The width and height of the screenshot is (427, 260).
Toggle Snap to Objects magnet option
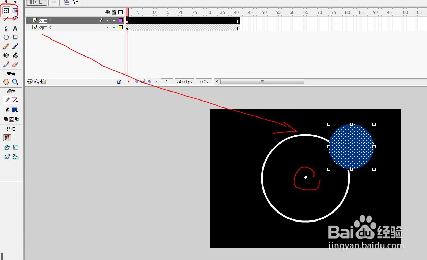pyautogui.click(x=7, y=138)
